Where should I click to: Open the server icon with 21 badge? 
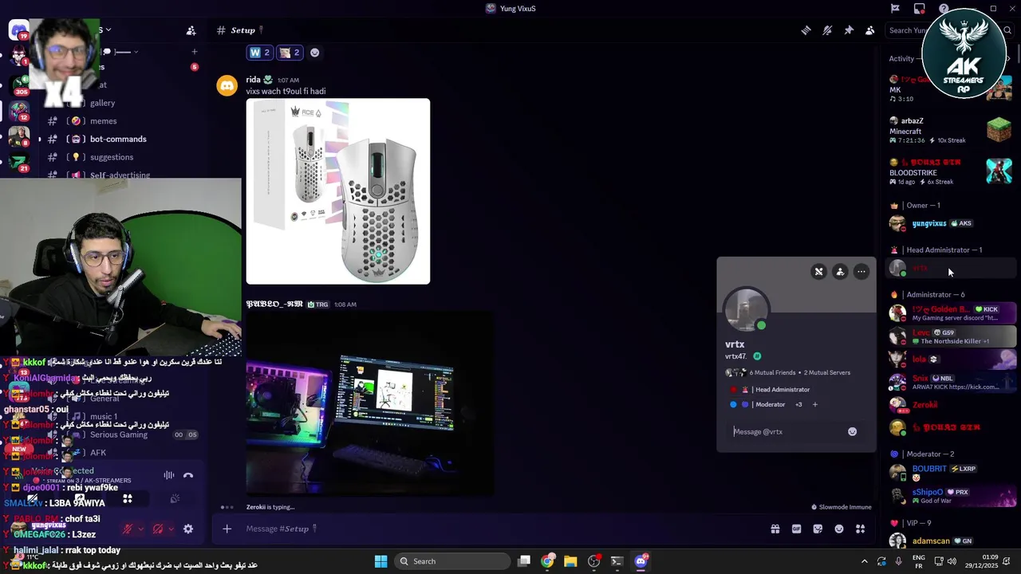[18, 161]
